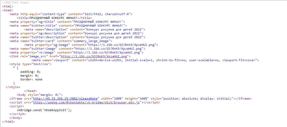Select the meta property="og:title" line
Image resolution: width=287 pixels, height=127 pixels.
(x=67, y=22)
